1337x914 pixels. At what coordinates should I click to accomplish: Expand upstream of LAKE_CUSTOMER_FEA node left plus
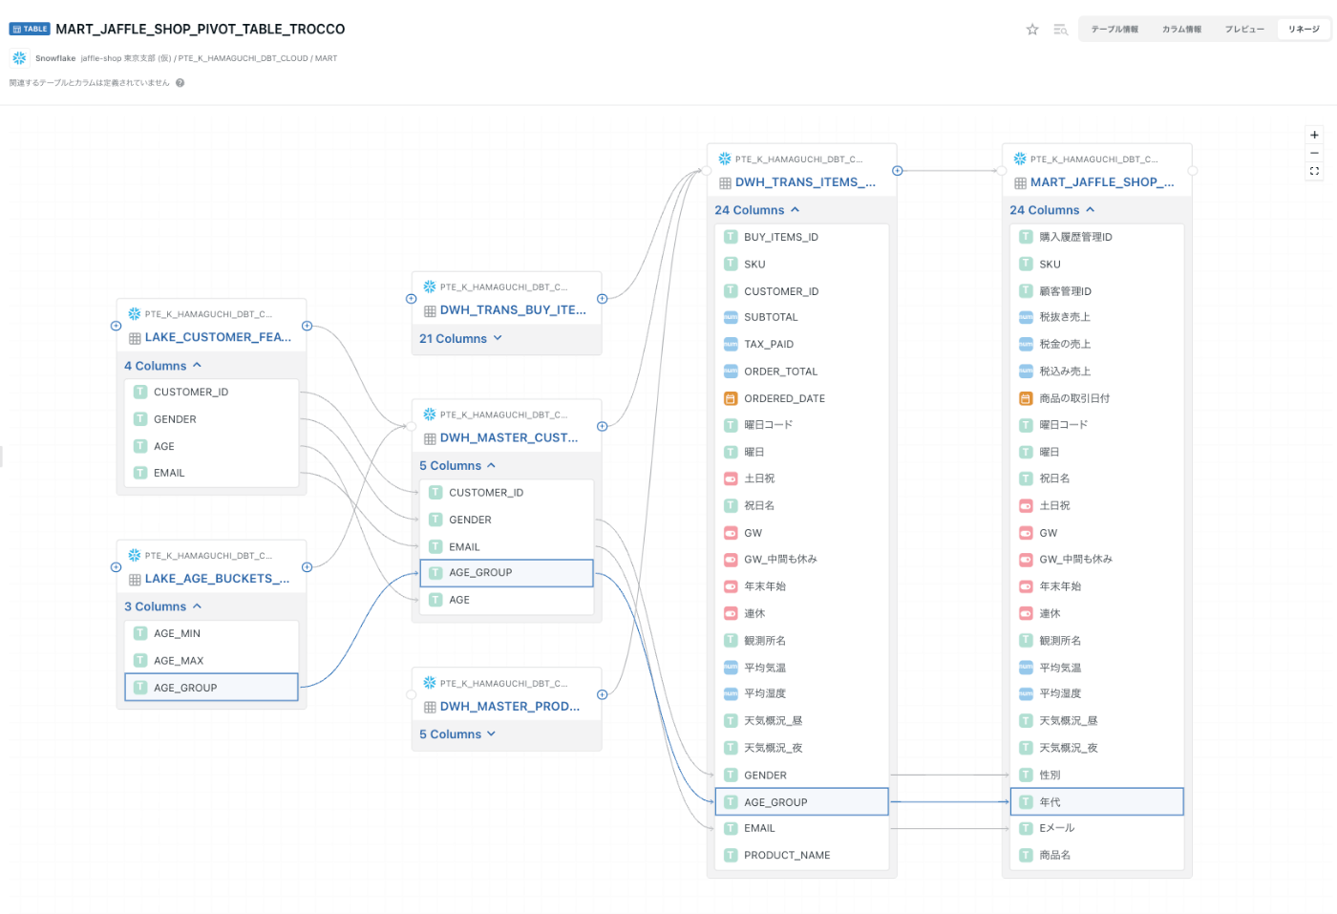[116, 326]
